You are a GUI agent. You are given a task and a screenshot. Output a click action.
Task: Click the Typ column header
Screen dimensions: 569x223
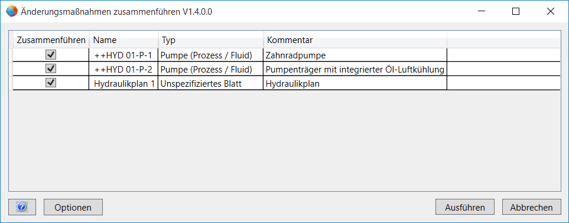click(211, 40)
